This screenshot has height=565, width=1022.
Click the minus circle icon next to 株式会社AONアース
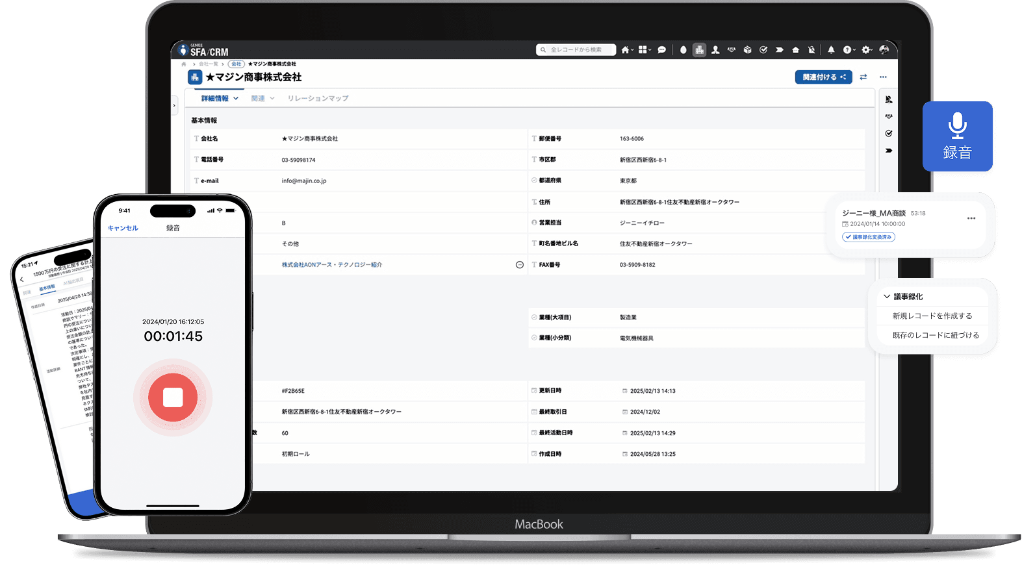[520, 265]
